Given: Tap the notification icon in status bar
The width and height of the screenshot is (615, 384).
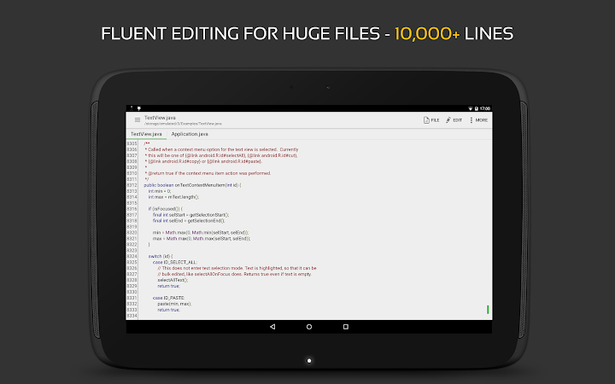Looking at the screenshot, I should point(139,108).
